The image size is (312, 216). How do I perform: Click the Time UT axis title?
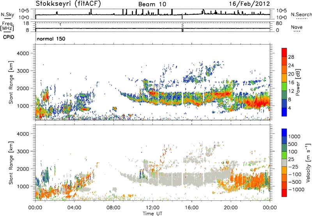(x=152, y=214)
